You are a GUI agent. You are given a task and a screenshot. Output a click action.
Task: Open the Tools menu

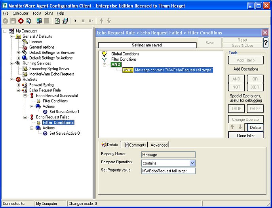click(36, 13)
